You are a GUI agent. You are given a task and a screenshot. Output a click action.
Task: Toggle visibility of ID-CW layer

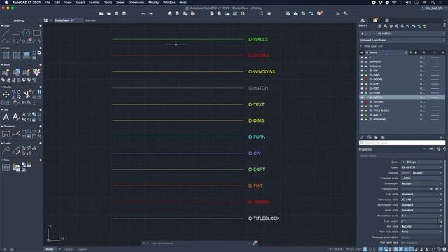(362, 71)
